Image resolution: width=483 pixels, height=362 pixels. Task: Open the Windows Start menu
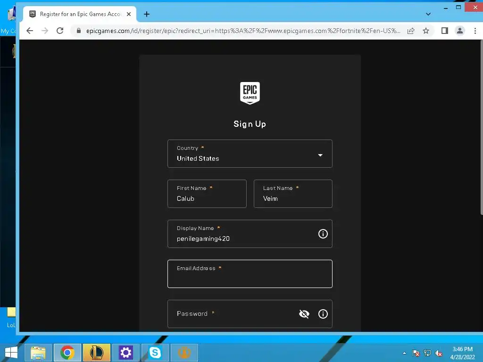click(x=11, y=353)
